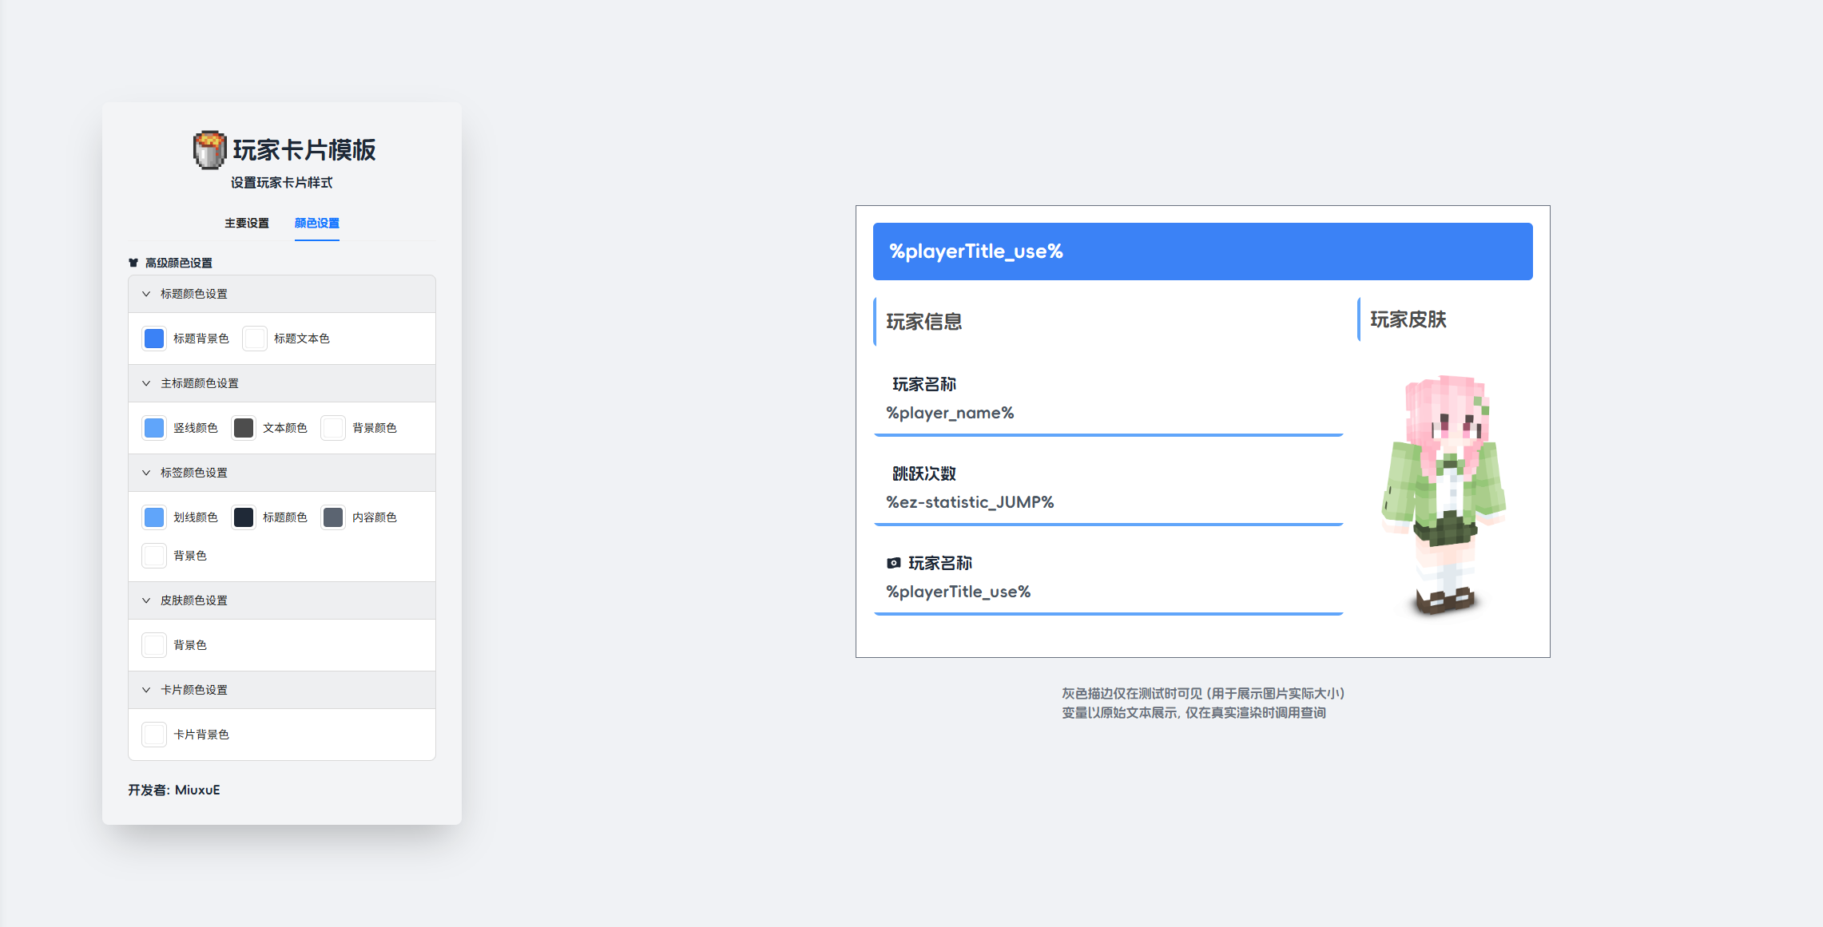1823x927 pixels.
Task: Open the 文本颜色 dark gray swatch
Action: point(244,428)
